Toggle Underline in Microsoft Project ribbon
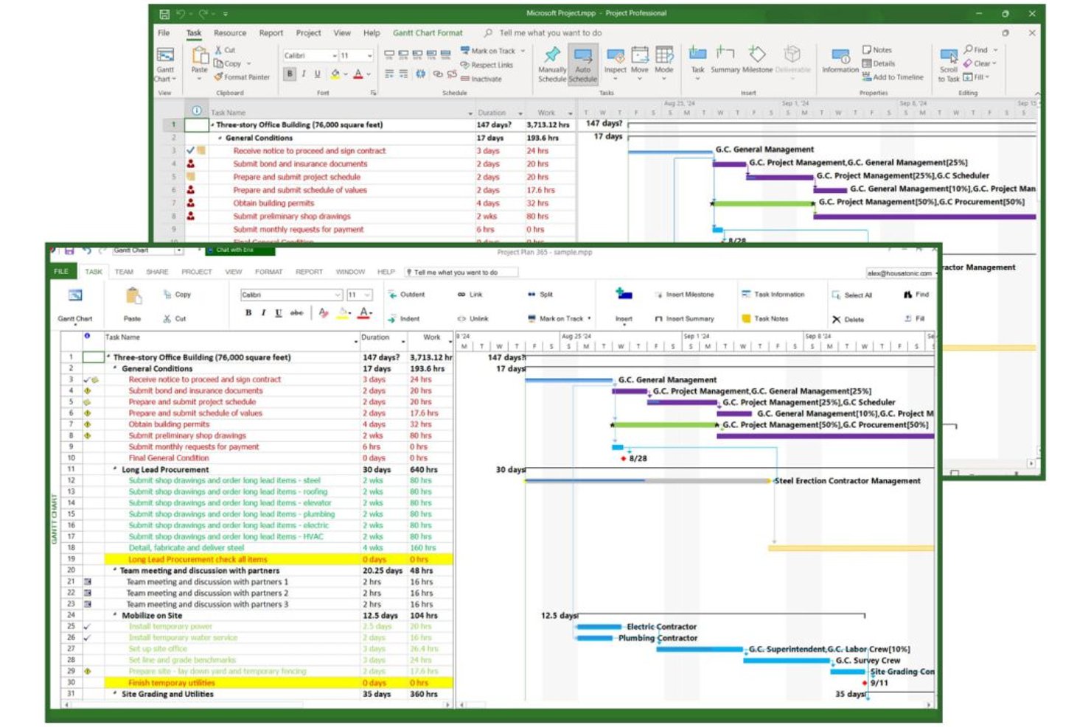Image resolution: width=1091 pixels, height=727 pixels. [318, 74]
